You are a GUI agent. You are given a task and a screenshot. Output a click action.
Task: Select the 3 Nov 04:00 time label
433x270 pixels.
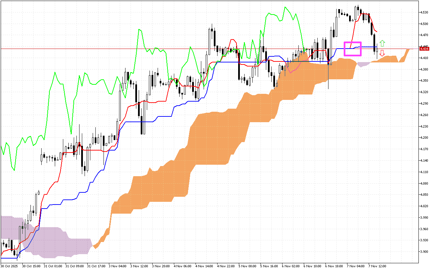[118, 266]
